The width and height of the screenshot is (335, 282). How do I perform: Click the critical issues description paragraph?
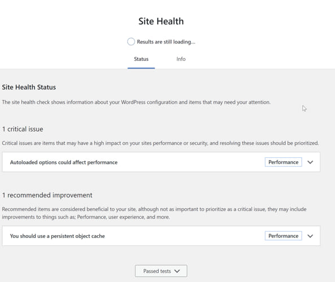[x=160, y=143]
